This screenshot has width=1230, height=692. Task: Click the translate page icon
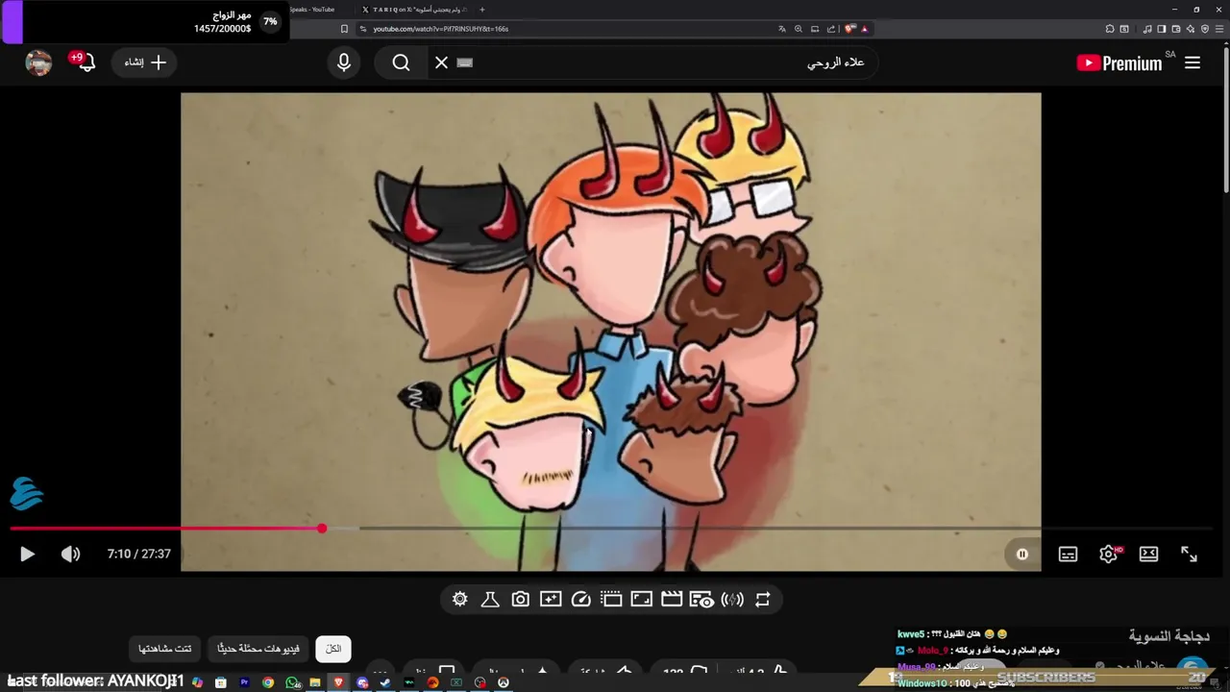782,29
